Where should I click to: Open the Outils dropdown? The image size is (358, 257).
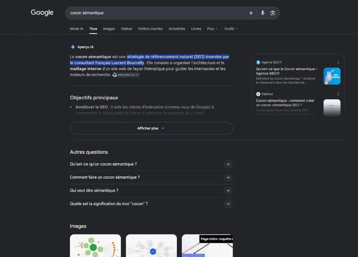pyautogui.click(x=231, y=29)
